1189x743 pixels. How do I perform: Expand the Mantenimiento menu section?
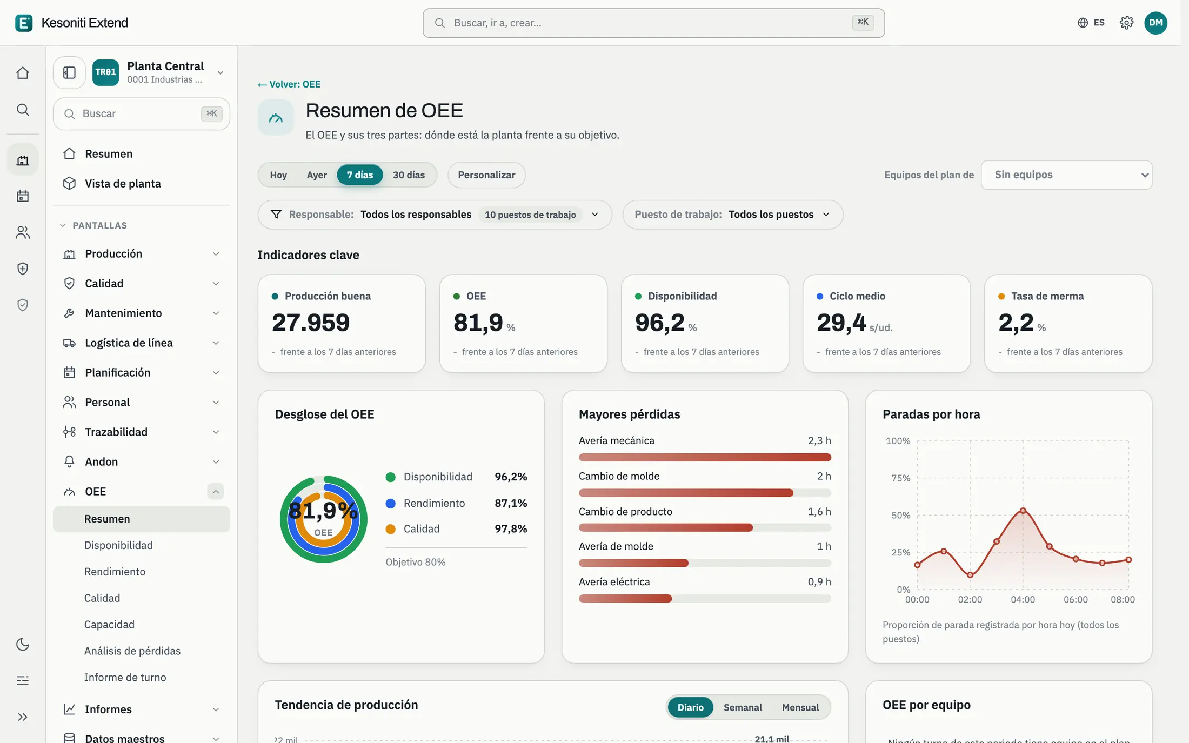(x=142, y=313)
